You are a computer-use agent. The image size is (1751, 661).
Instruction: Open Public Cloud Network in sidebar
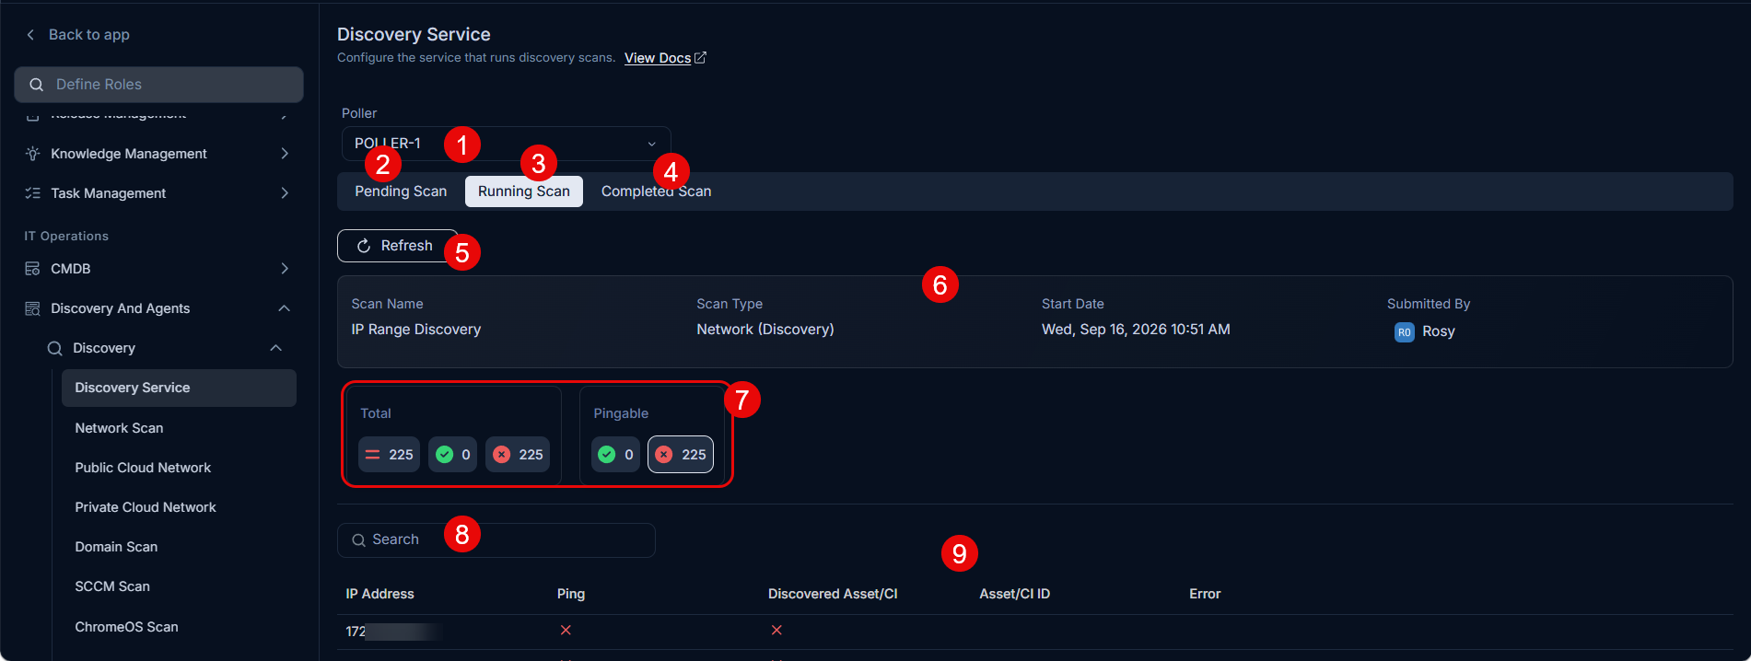point(143,468)
